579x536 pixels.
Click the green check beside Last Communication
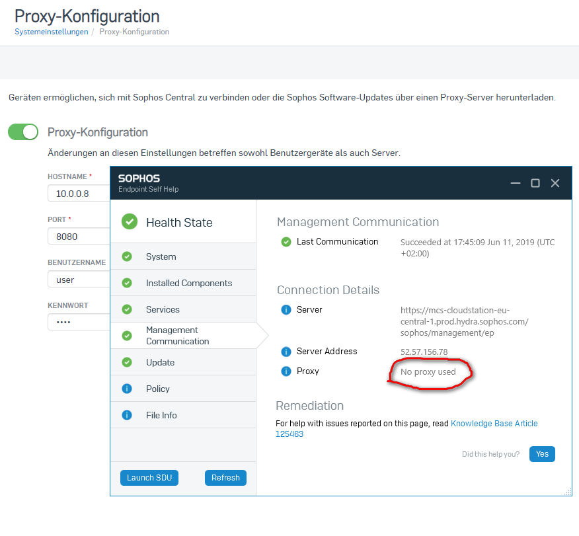click(x=286, y=242)
